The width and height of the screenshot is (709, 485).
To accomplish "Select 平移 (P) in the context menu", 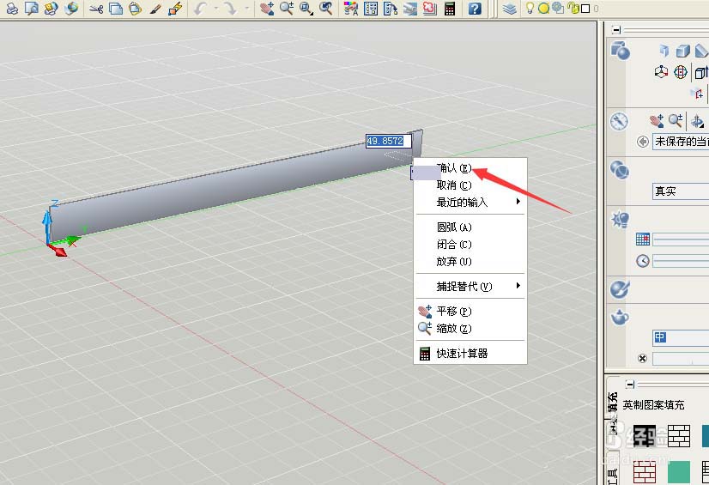I will (x=470, y=312).
